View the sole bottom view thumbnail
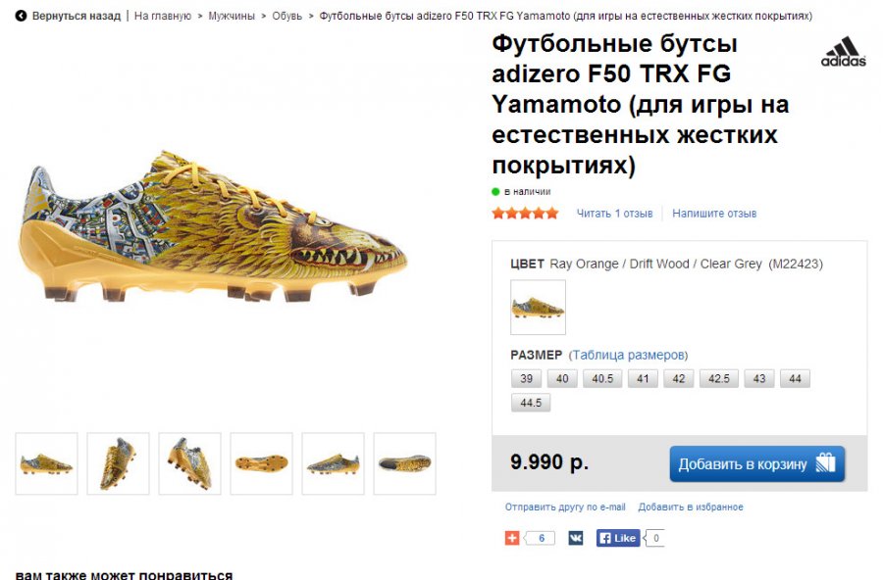Viewport: 883px width, 580px height. (261, 463)
